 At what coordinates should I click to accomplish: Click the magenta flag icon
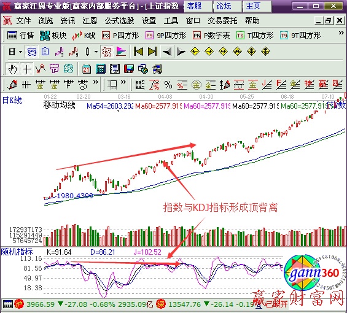[121, 52]
